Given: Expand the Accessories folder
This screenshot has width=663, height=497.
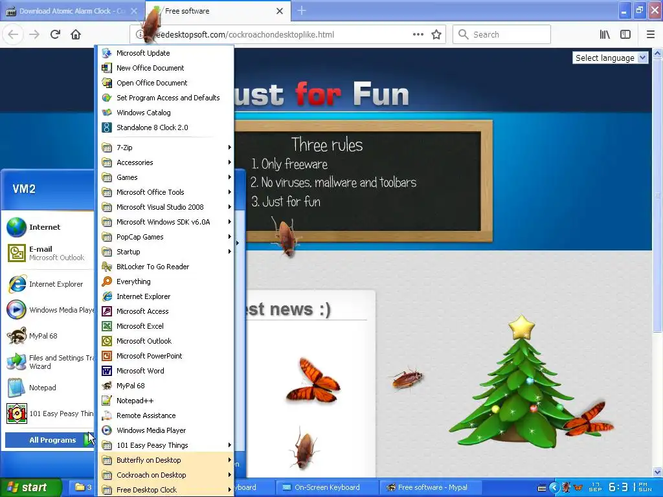Looking at the screenshot, I should click(165, 162).
